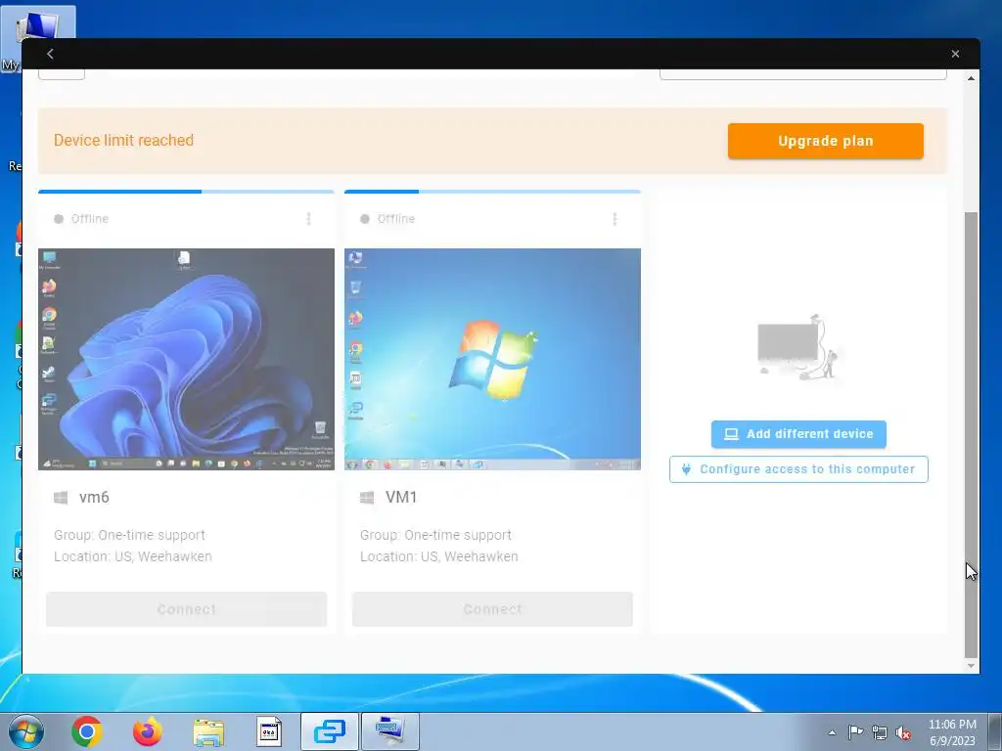
Task: Show hidden system tray icons
Action: pyautogui.click(x=832, y=732)
